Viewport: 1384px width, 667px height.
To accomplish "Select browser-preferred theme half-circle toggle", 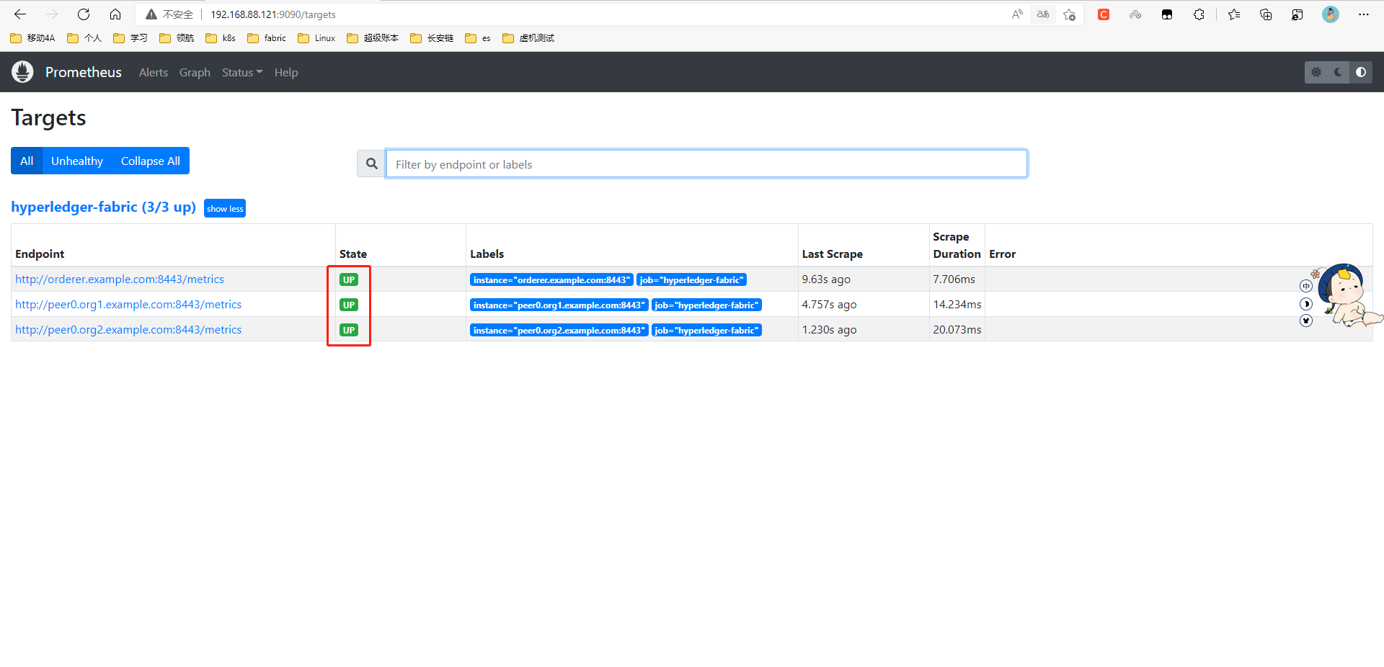I will point(1361,72).
